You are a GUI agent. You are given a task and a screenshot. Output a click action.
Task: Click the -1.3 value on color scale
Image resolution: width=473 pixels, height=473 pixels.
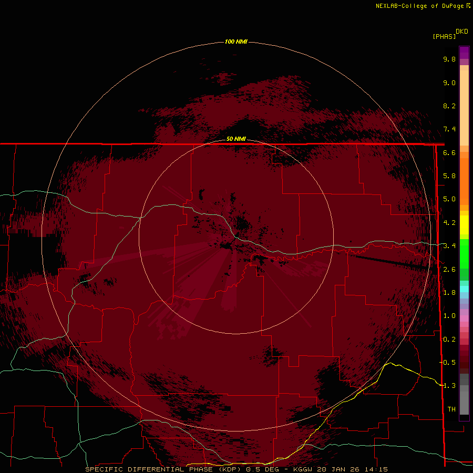447,386
